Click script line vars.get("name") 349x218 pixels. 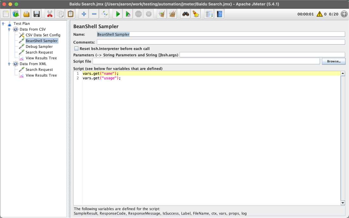[x=101, y=73]
